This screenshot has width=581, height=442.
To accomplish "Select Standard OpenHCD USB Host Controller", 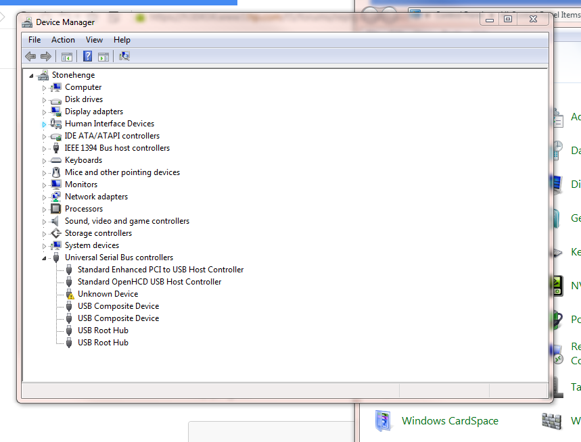I will pyautogui.click(x=149, y=281).
